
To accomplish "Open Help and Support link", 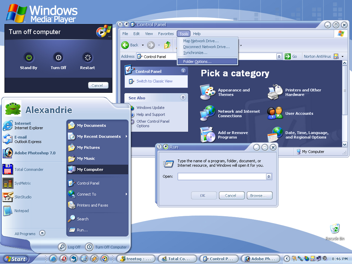I will point(151,114).
